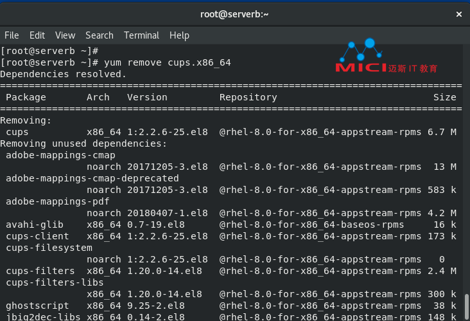Open the Edit menu
470x321 pixels.
point(37,35)
